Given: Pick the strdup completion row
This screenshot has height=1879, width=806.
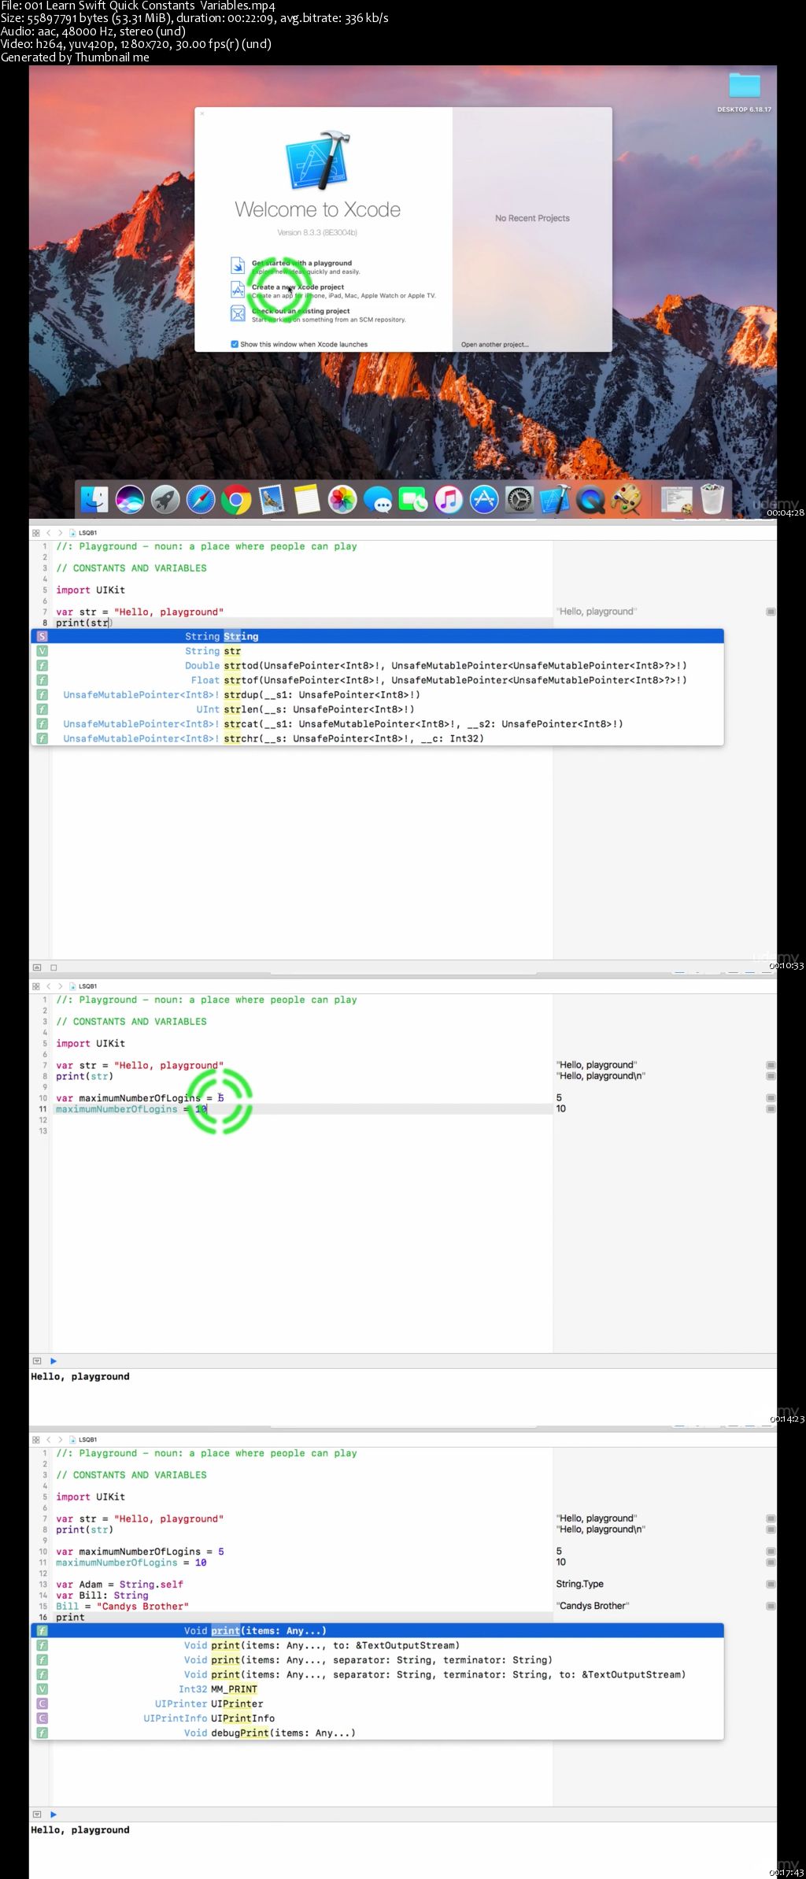Looking at the screenshot, I should 377,694.
